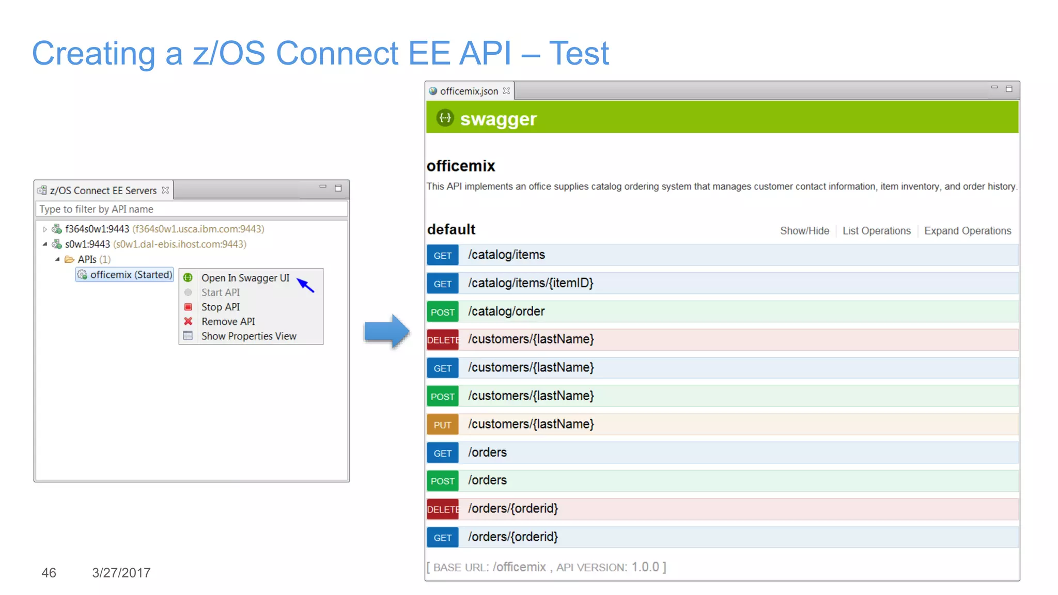Click PUT badge for /customers/{lastName}
Screen dimensions: 1058x595
click(x=443, y=425)
